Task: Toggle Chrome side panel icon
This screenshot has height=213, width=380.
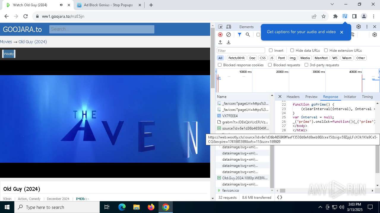Action: 354,16
